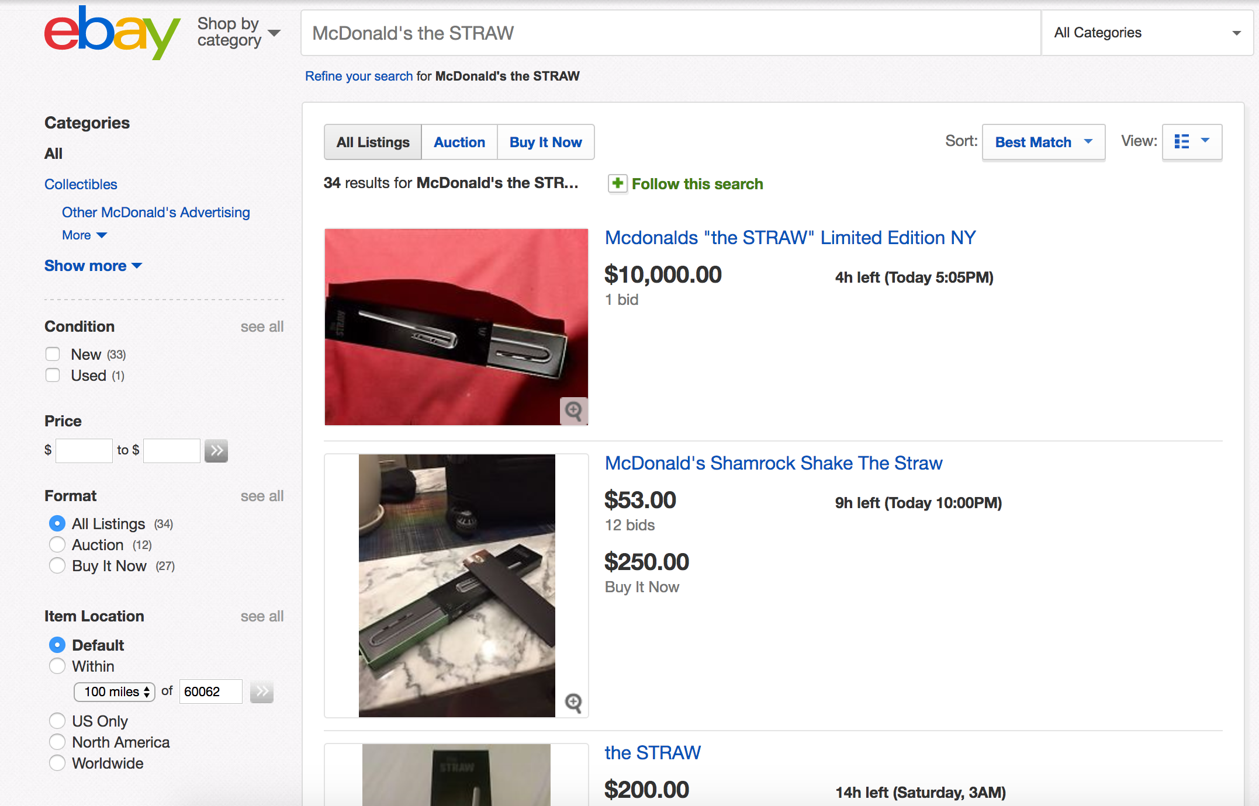Open Other McDonald's Advertising category link
The height and width of the screenshot is (806, 1259).
coord(155,212)
